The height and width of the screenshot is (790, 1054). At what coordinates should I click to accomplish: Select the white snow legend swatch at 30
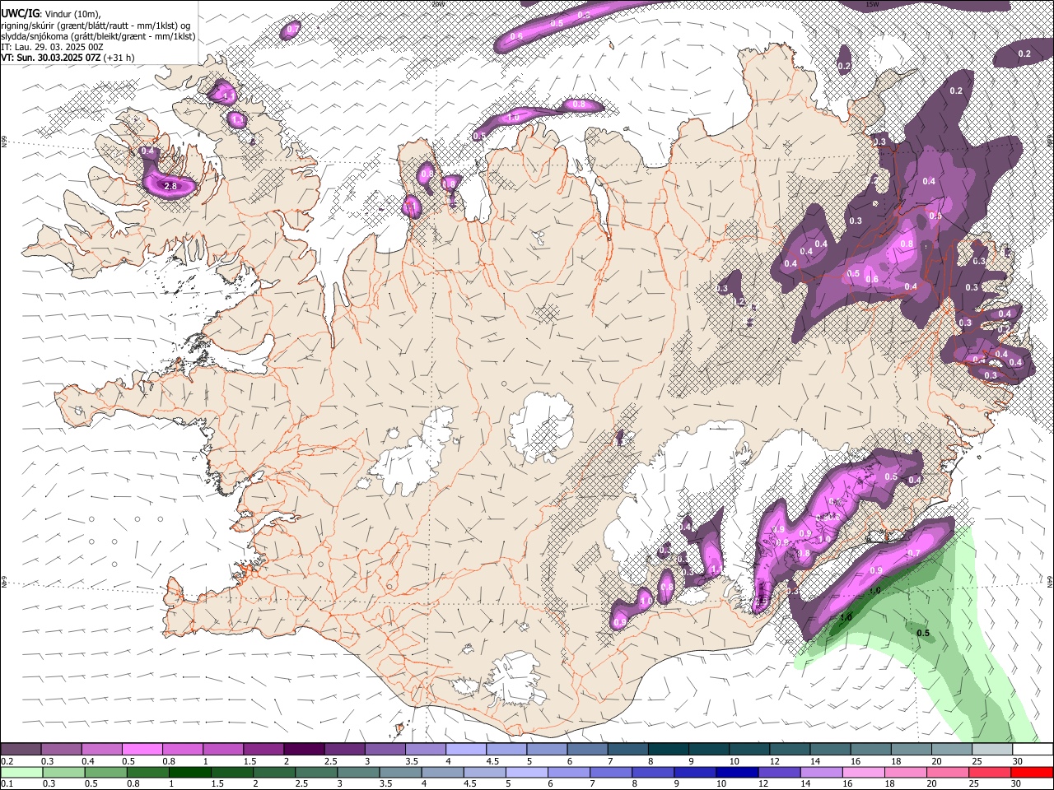pos(1032,749)
